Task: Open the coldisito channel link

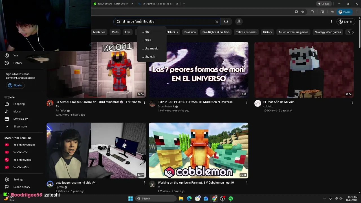Action: (x=268, y=107)
